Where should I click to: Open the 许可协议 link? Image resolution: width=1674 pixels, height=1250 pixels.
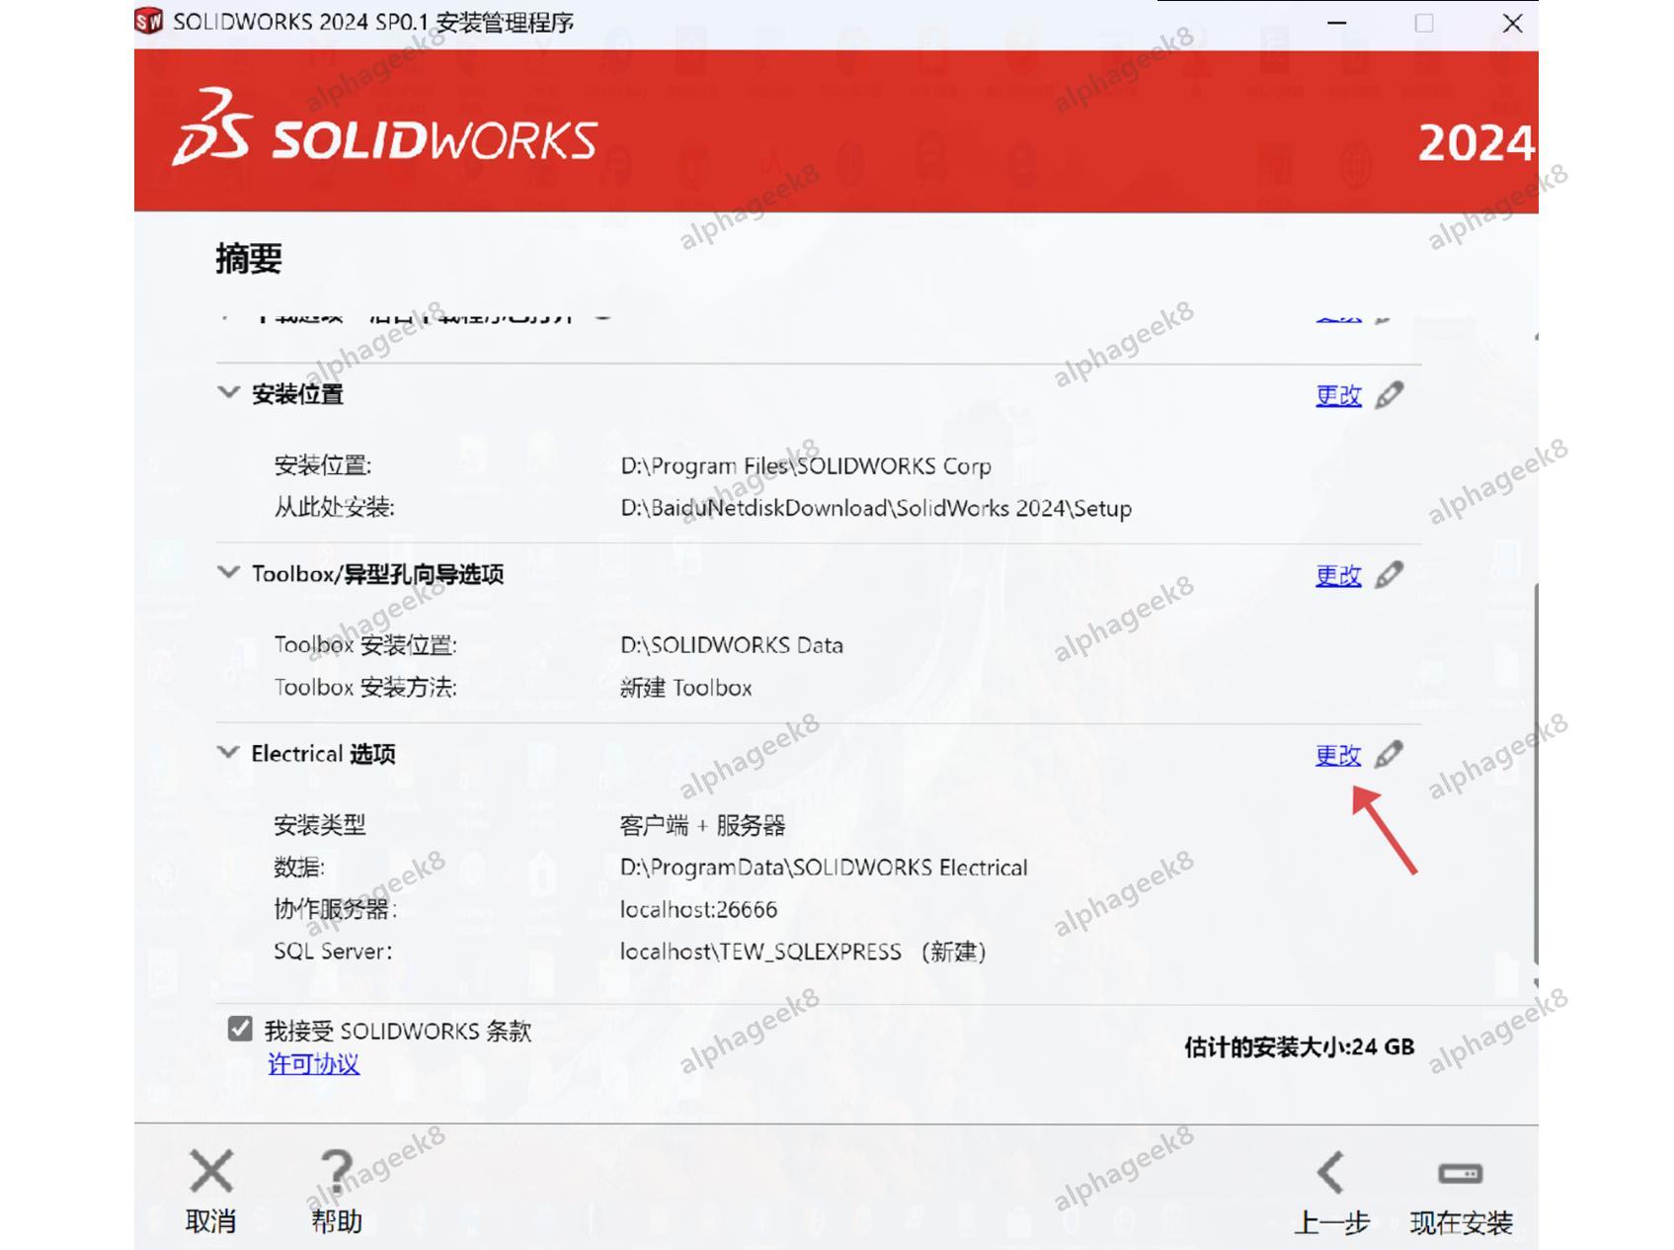coord(313,1064)
